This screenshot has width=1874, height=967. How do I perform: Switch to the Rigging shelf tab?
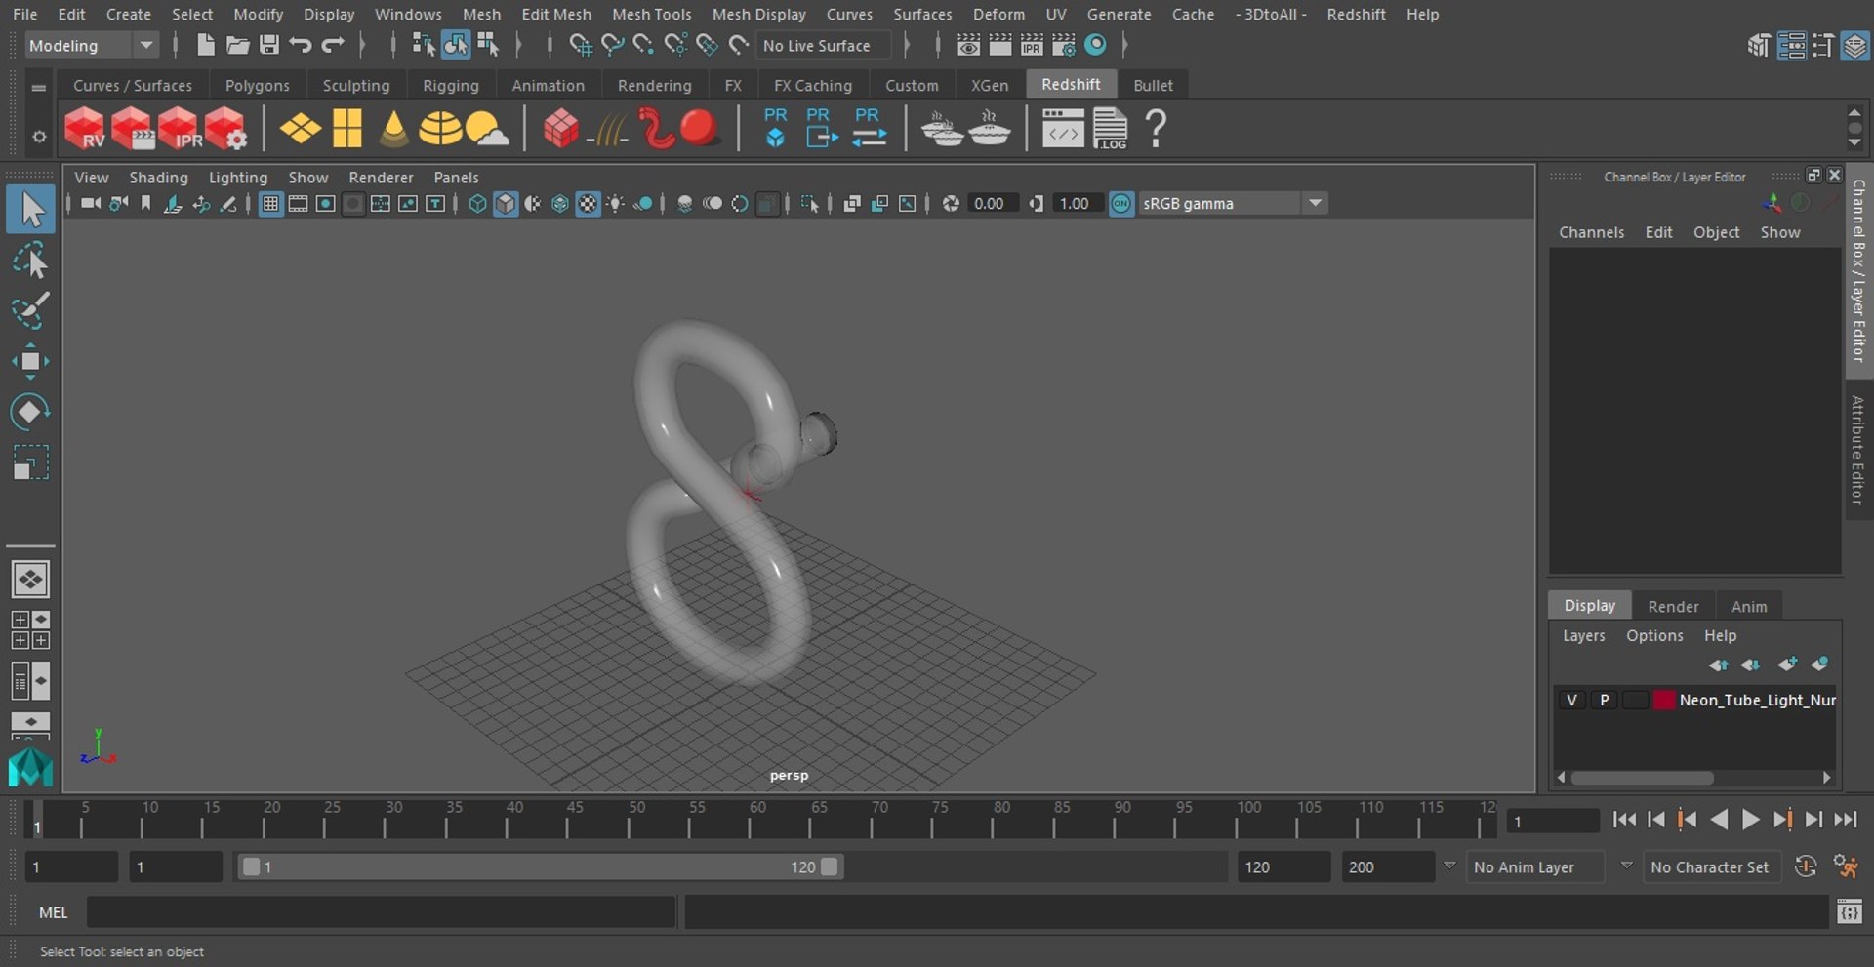coord(450,86)
